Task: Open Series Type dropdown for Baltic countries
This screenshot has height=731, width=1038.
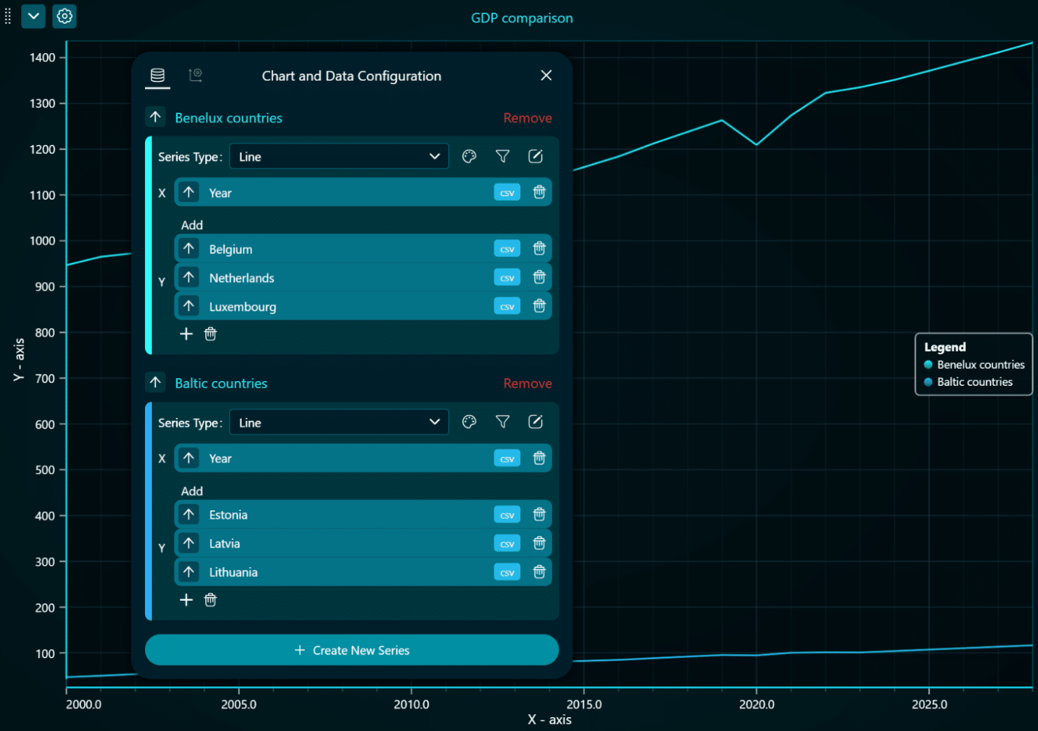Action: (x=339, y=422)
